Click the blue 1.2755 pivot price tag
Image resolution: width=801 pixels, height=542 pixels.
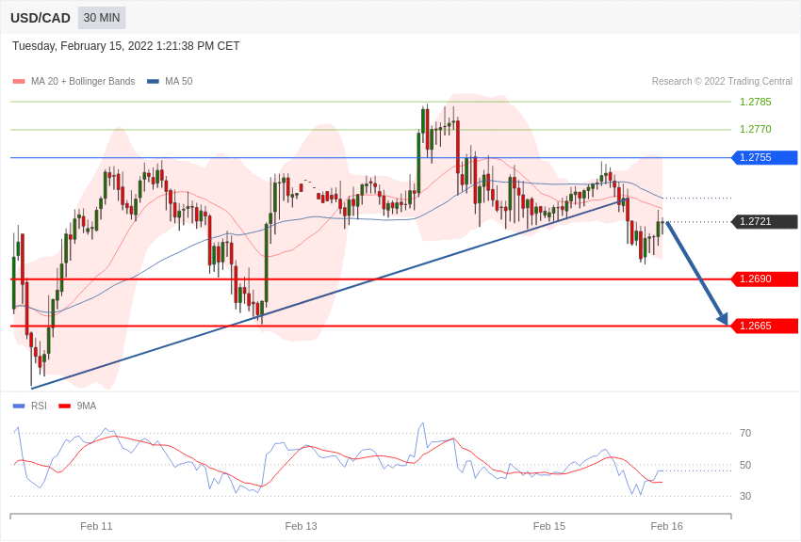pos(765,157)
